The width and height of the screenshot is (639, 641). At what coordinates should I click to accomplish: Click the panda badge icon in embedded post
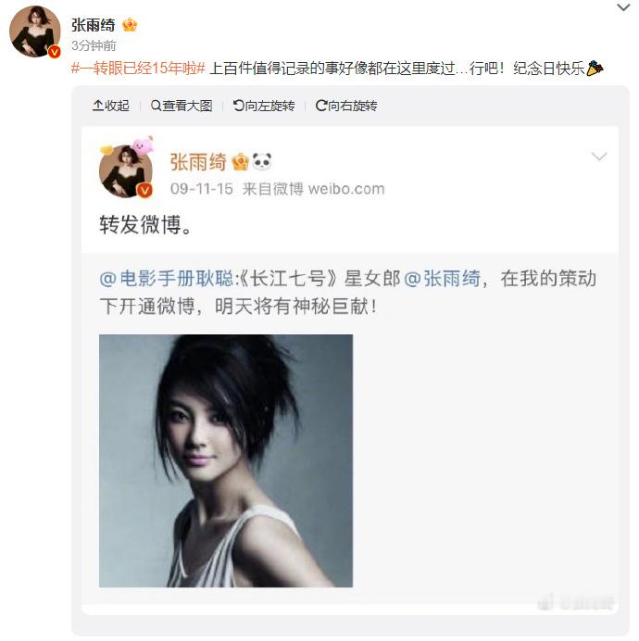coord(262,162)
